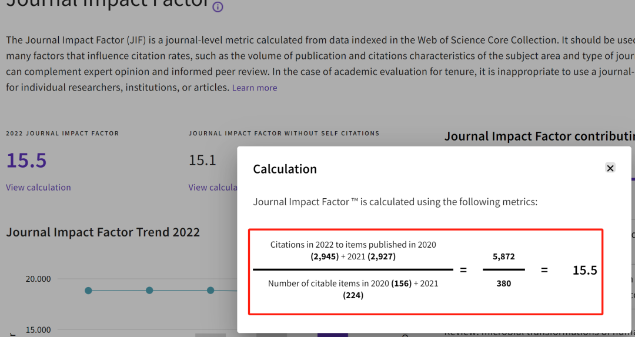
Task: Select the 15.5 impact factor value
Action: (26, 161)
